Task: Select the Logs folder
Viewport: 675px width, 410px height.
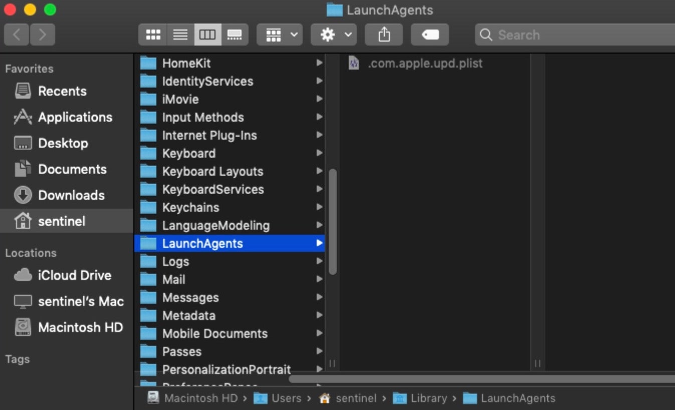Action: pyautogui.click(x=175, y=261)
